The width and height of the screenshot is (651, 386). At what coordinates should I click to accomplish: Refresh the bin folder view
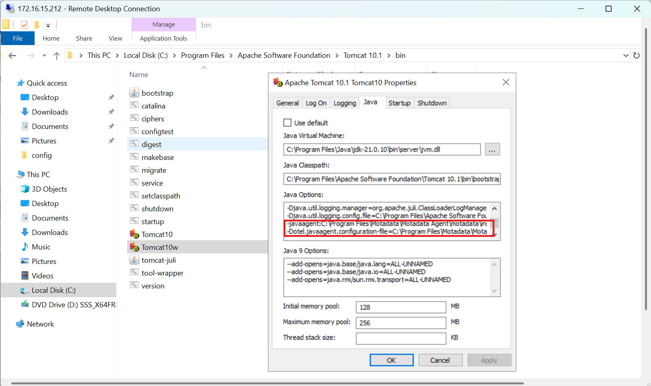click(x=636, y=55)
